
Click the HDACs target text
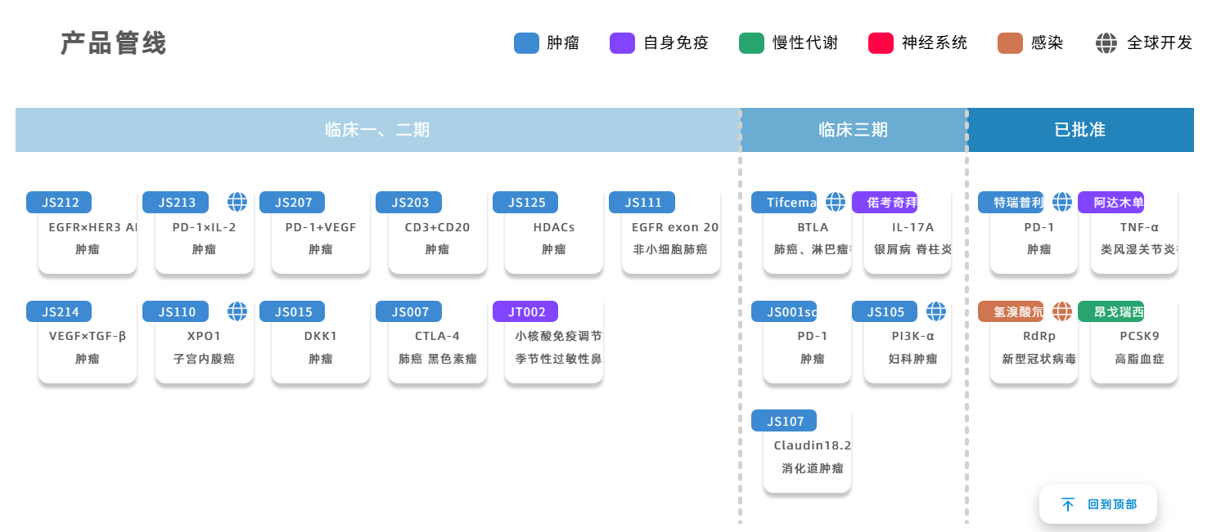pyautogui.click(x=554, y=227)
